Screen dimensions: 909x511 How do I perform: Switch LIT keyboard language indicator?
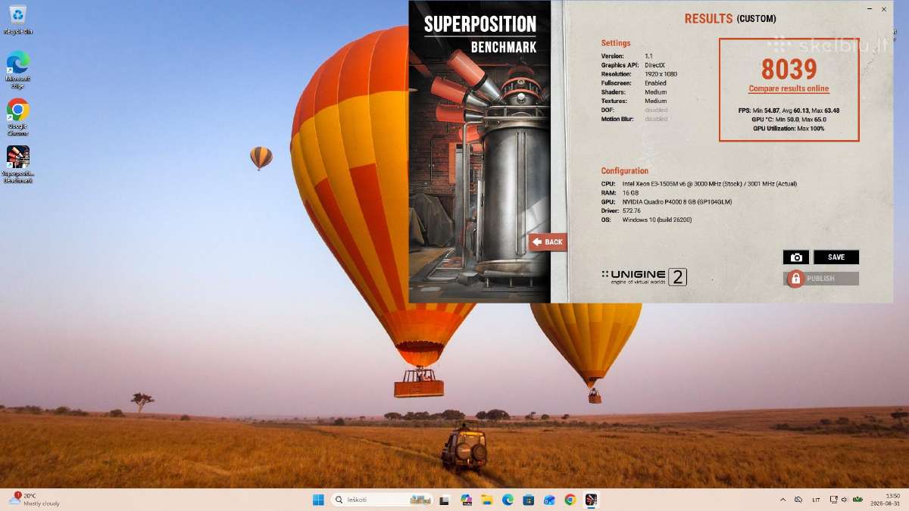pos(816,500)
